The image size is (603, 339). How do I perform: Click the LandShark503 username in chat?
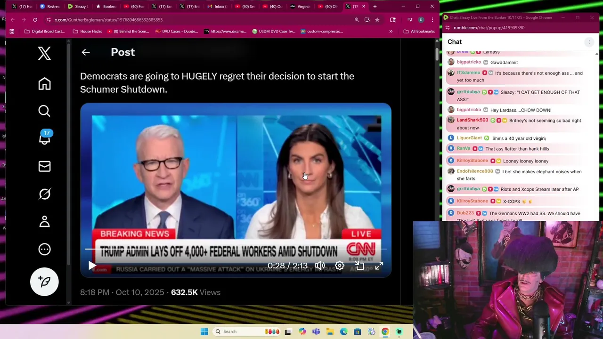[473, 120]
